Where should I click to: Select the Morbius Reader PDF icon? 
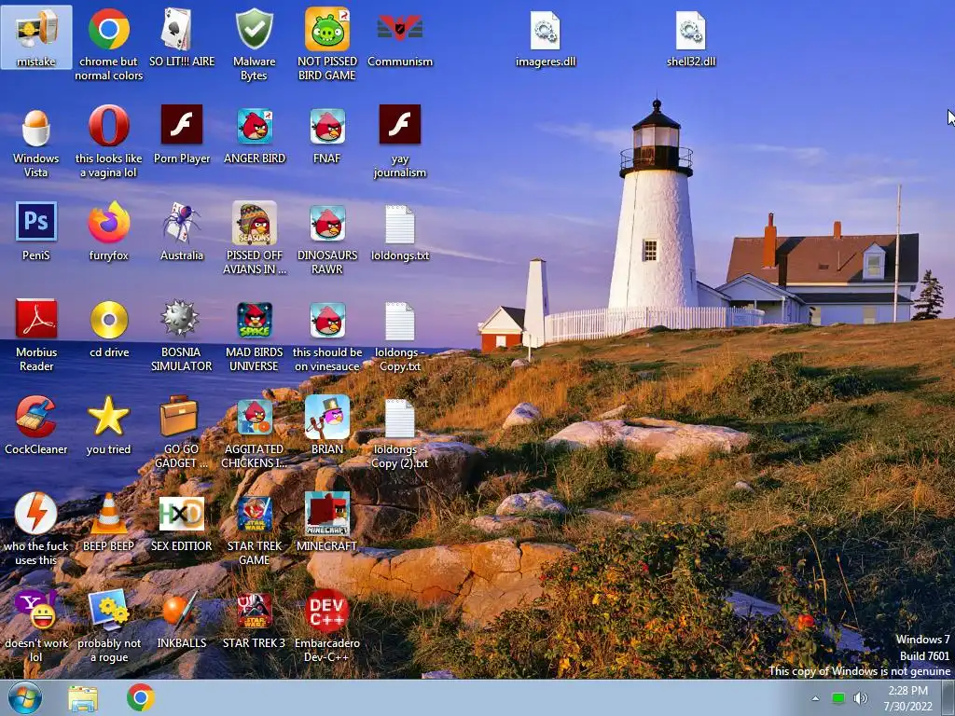(36, 336)
